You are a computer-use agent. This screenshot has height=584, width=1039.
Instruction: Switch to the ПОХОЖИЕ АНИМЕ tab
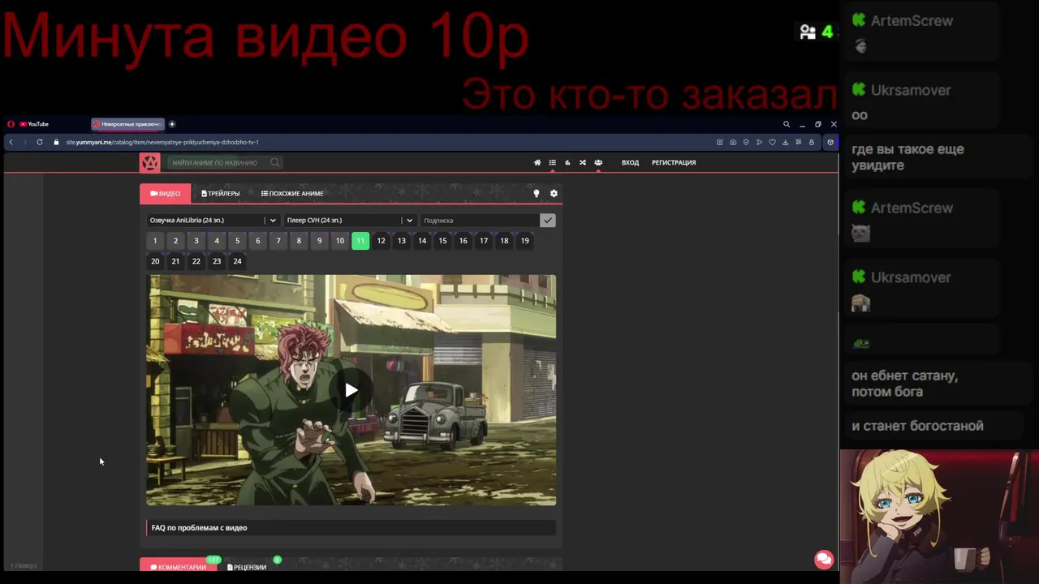pos(292,193)
